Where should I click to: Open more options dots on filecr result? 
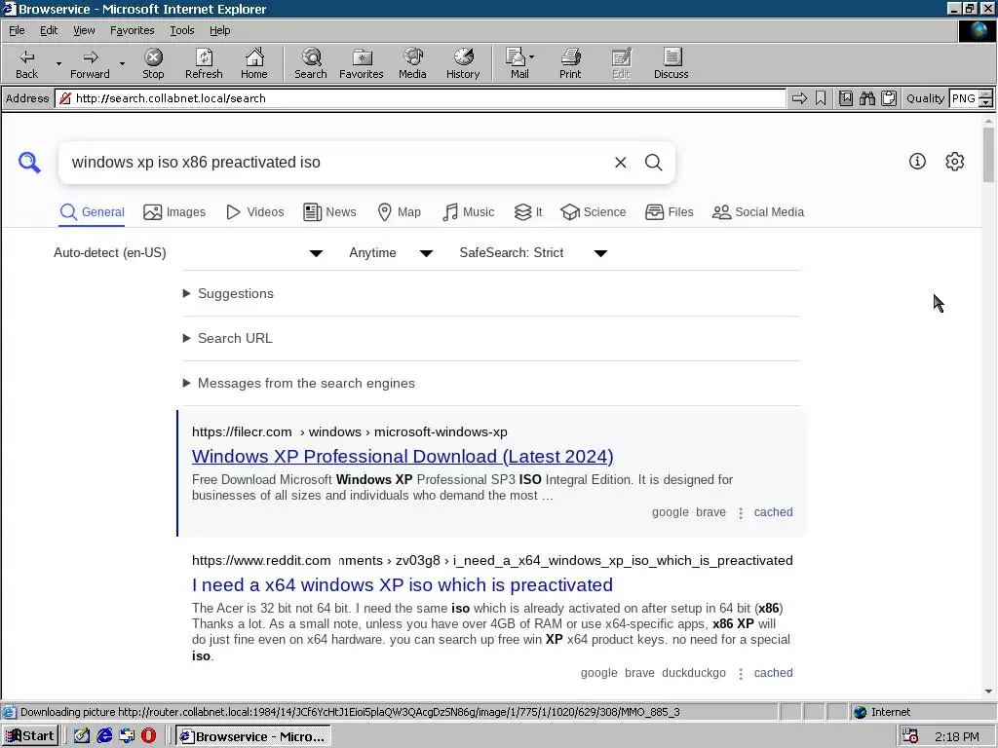[741, 512]
